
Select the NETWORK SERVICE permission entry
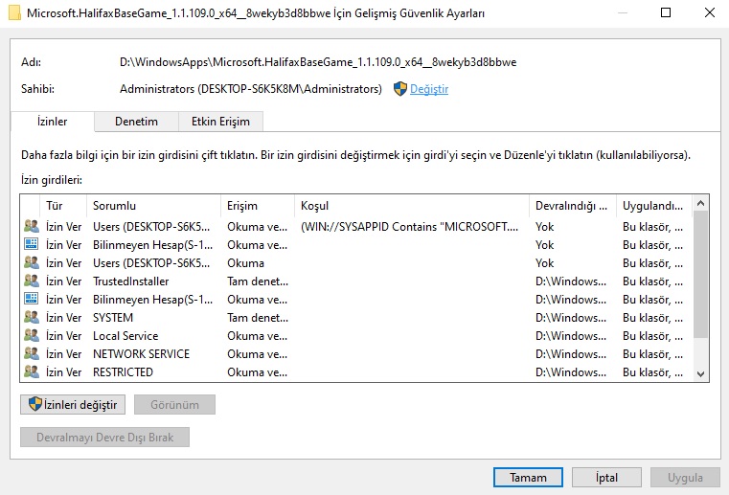coord(356,353)
